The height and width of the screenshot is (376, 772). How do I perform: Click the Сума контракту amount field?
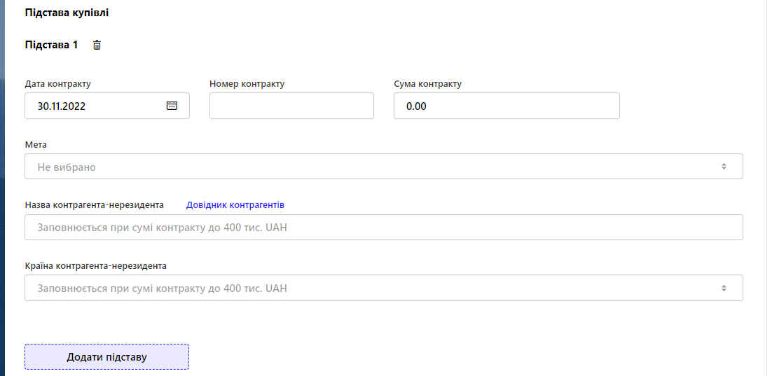click(x=506, y=106)
